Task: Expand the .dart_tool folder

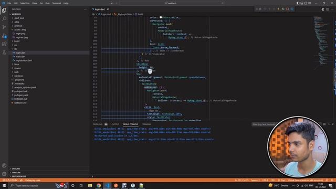Action: (19, 18)
